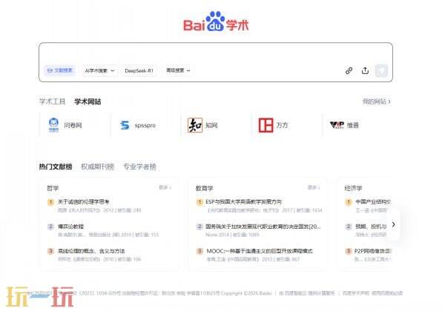The height and width of the screenshot is (311, 445).
Task: Toggle the DeepSeek-R1 option
Action: coord(139,70)
